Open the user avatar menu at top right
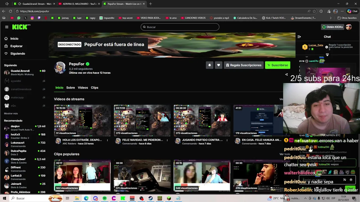 349,27
